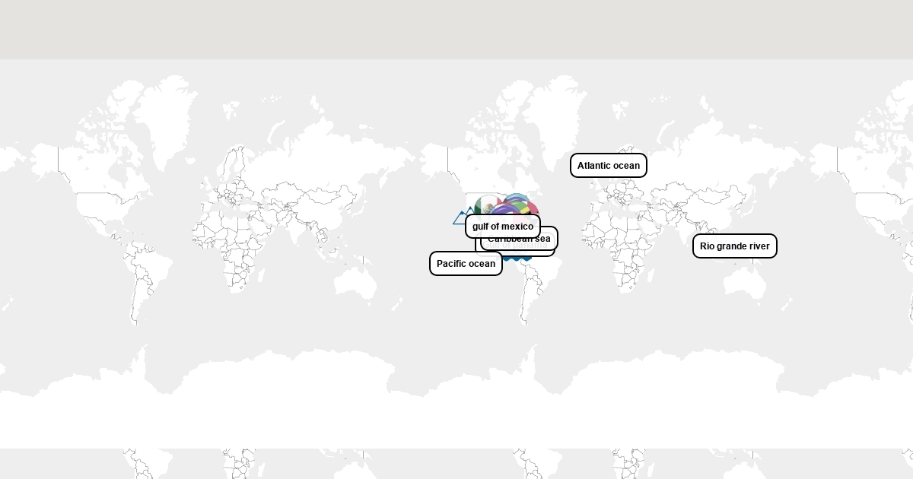This screenshot has width=913, height=479.
Task: Click the gulf of mexico label
Action: click(502, 226)
